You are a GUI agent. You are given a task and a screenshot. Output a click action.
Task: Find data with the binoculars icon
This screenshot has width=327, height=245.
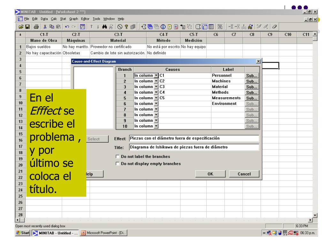[x=104, y=27]
